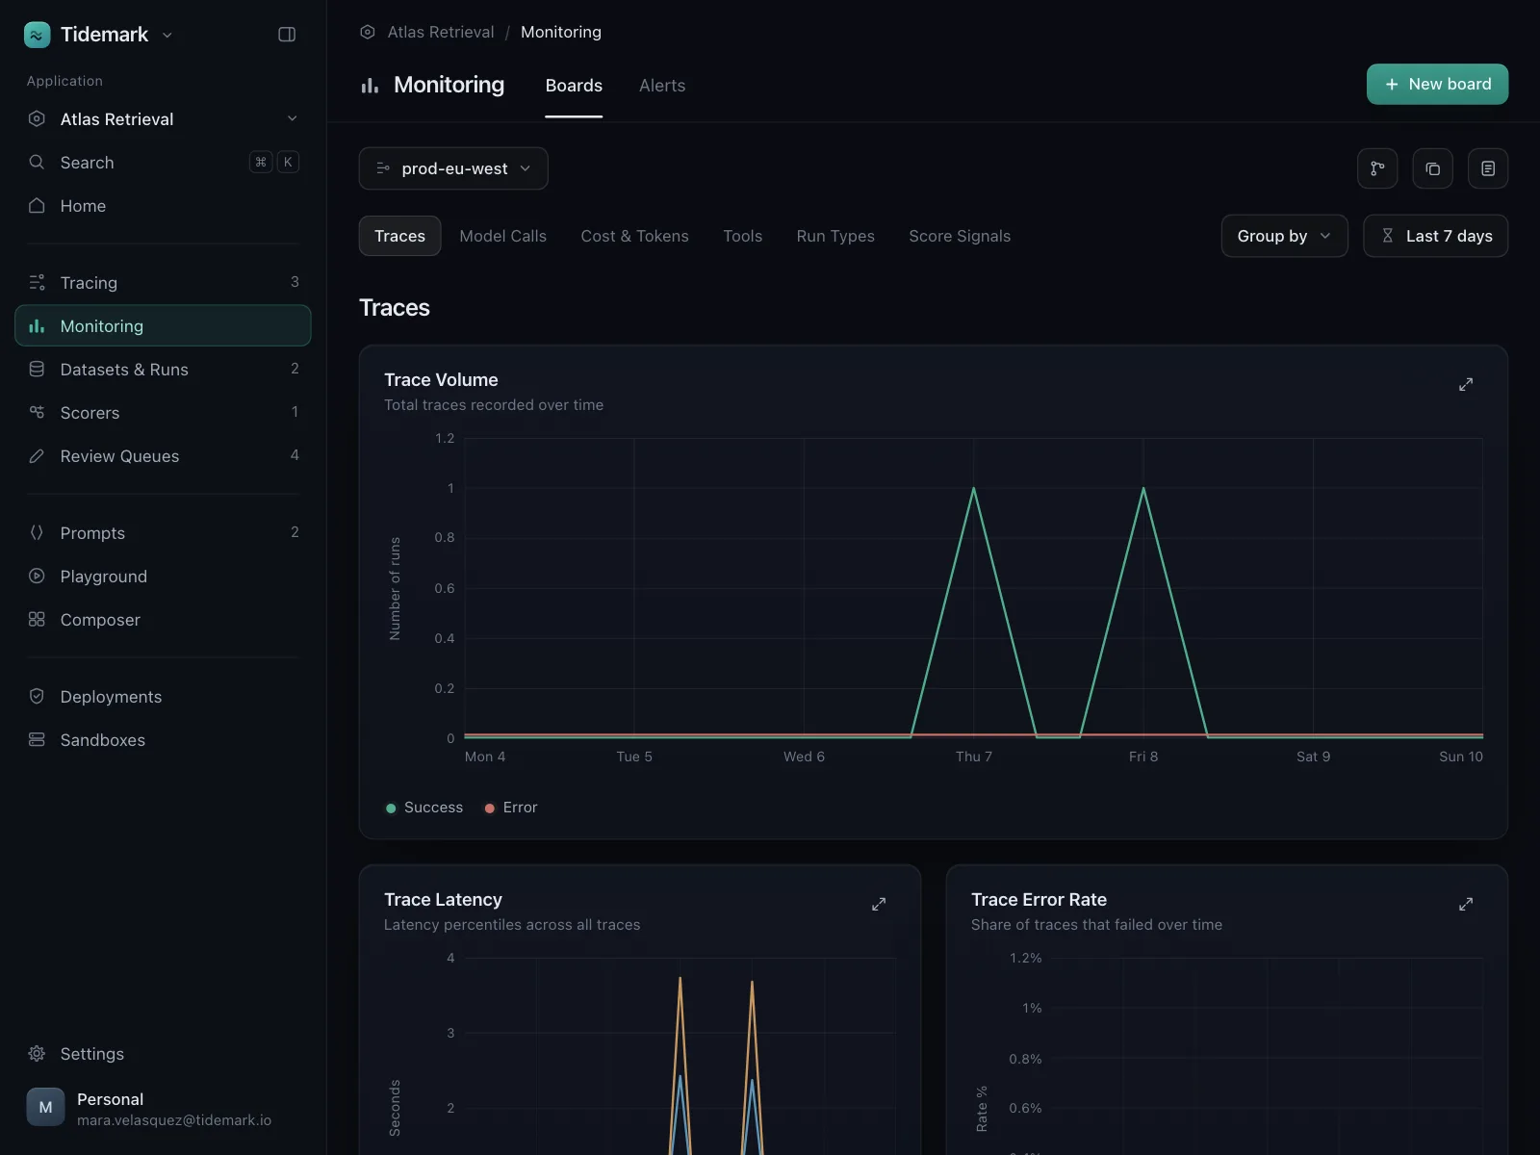This screenshot has width=1540, height=1155.
Task: Click the "Latency percentiles across all traces" text
Action: [512, 925]
